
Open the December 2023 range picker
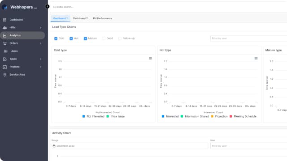130,146
